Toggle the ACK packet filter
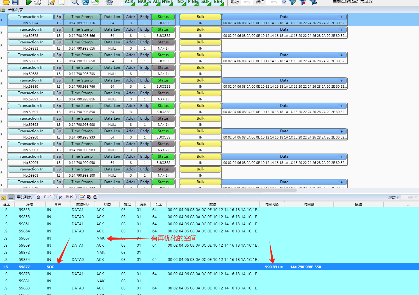419x295 pixels. tap(129, 2)
